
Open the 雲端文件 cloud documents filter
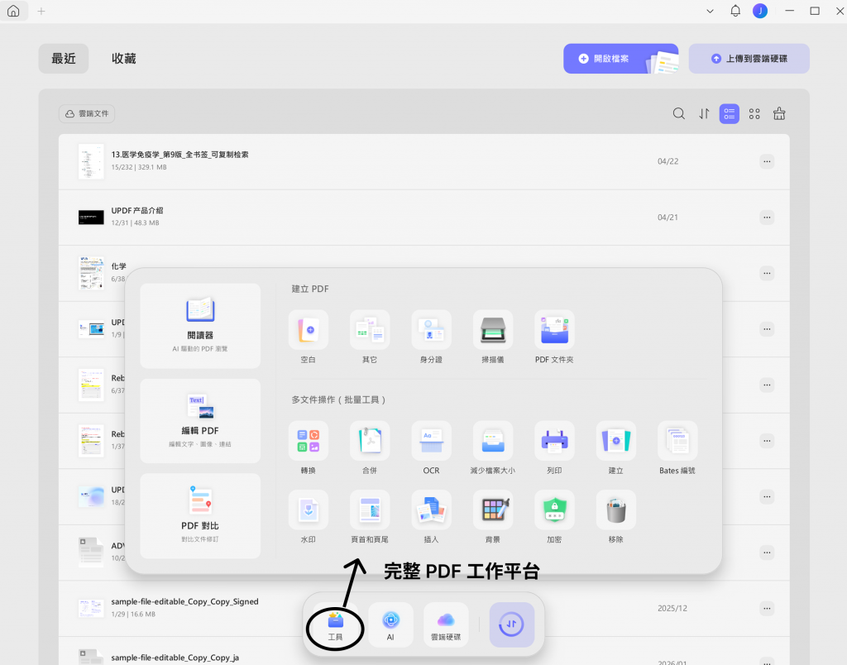point(87,113)
